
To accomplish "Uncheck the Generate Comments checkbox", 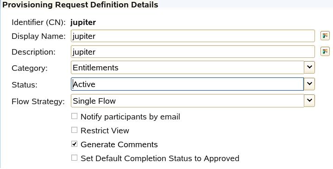I will (74, 144).
